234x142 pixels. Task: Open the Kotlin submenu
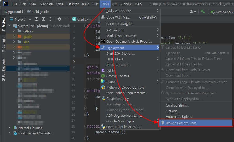(x=130, y=70)
